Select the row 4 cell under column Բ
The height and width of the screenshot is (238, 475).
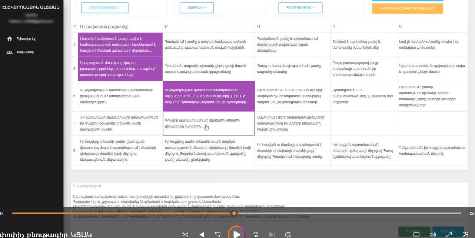click(x=209, y=44)
